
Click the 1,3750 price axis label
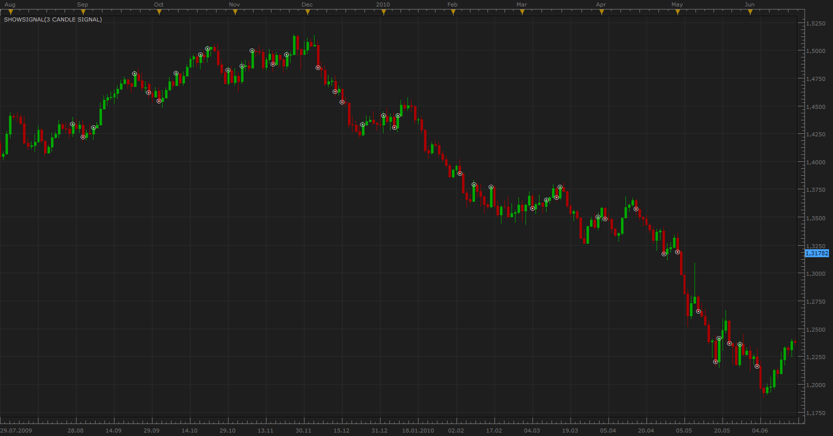(815, 190)
